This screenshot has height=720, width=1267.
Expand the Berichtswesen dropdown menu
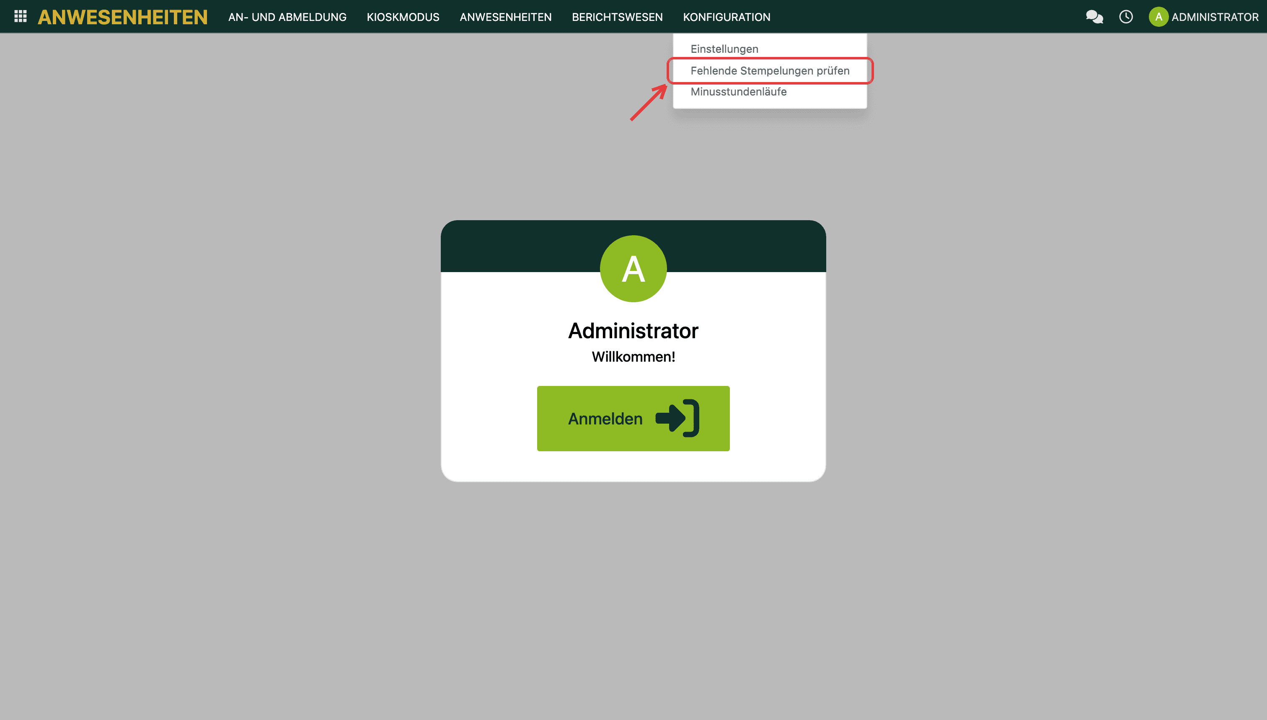tap(617, 17)
